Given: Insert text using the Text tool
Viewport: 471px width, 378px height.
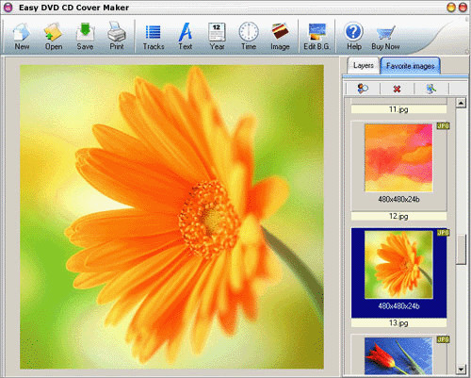Looking at the screenshot, I should [x=186, y=36].
